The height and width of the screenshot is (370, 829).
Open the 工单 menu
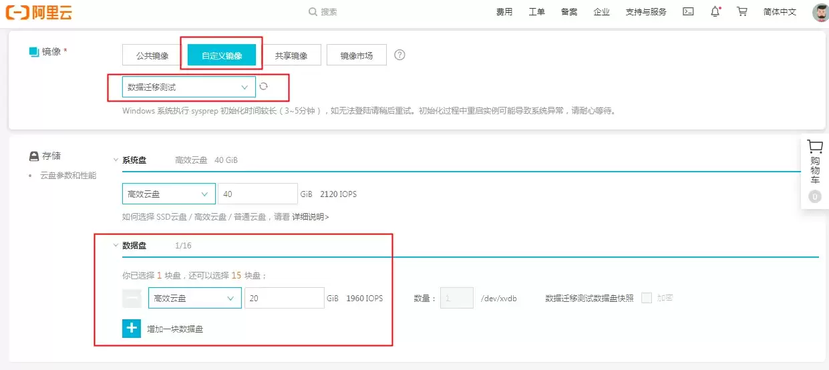[537, 12]
